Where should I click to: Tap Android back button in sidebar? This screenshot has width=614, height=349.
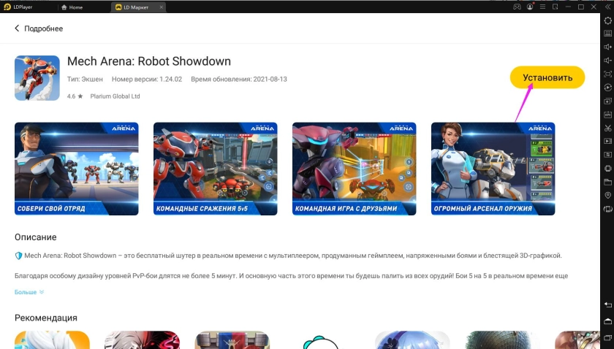click(607, 304)
